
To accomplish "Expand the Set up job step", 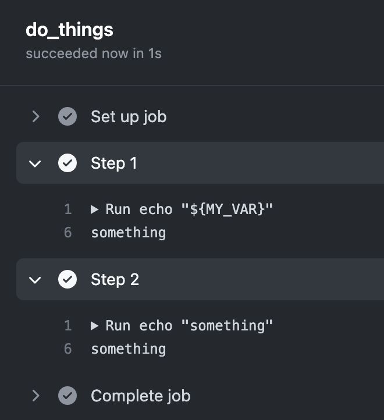I will [x=35, y=116].
